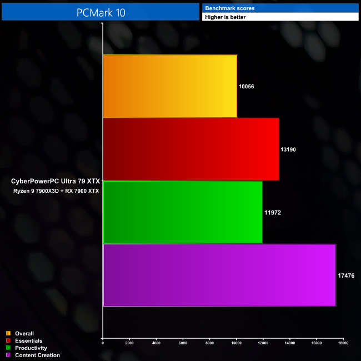Click the 14000 axis tick label
361x361 pixels.
289,343
